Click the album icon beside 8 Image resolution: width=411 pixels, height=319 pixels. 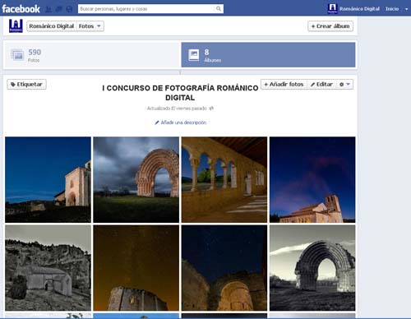click(x=194, y=55)
